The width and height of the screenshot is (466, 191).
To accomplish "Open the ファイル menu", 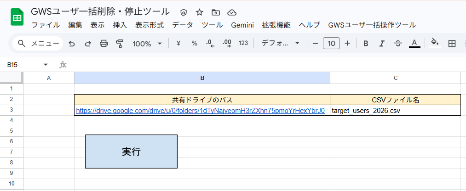I will click(x=46, y=25).
